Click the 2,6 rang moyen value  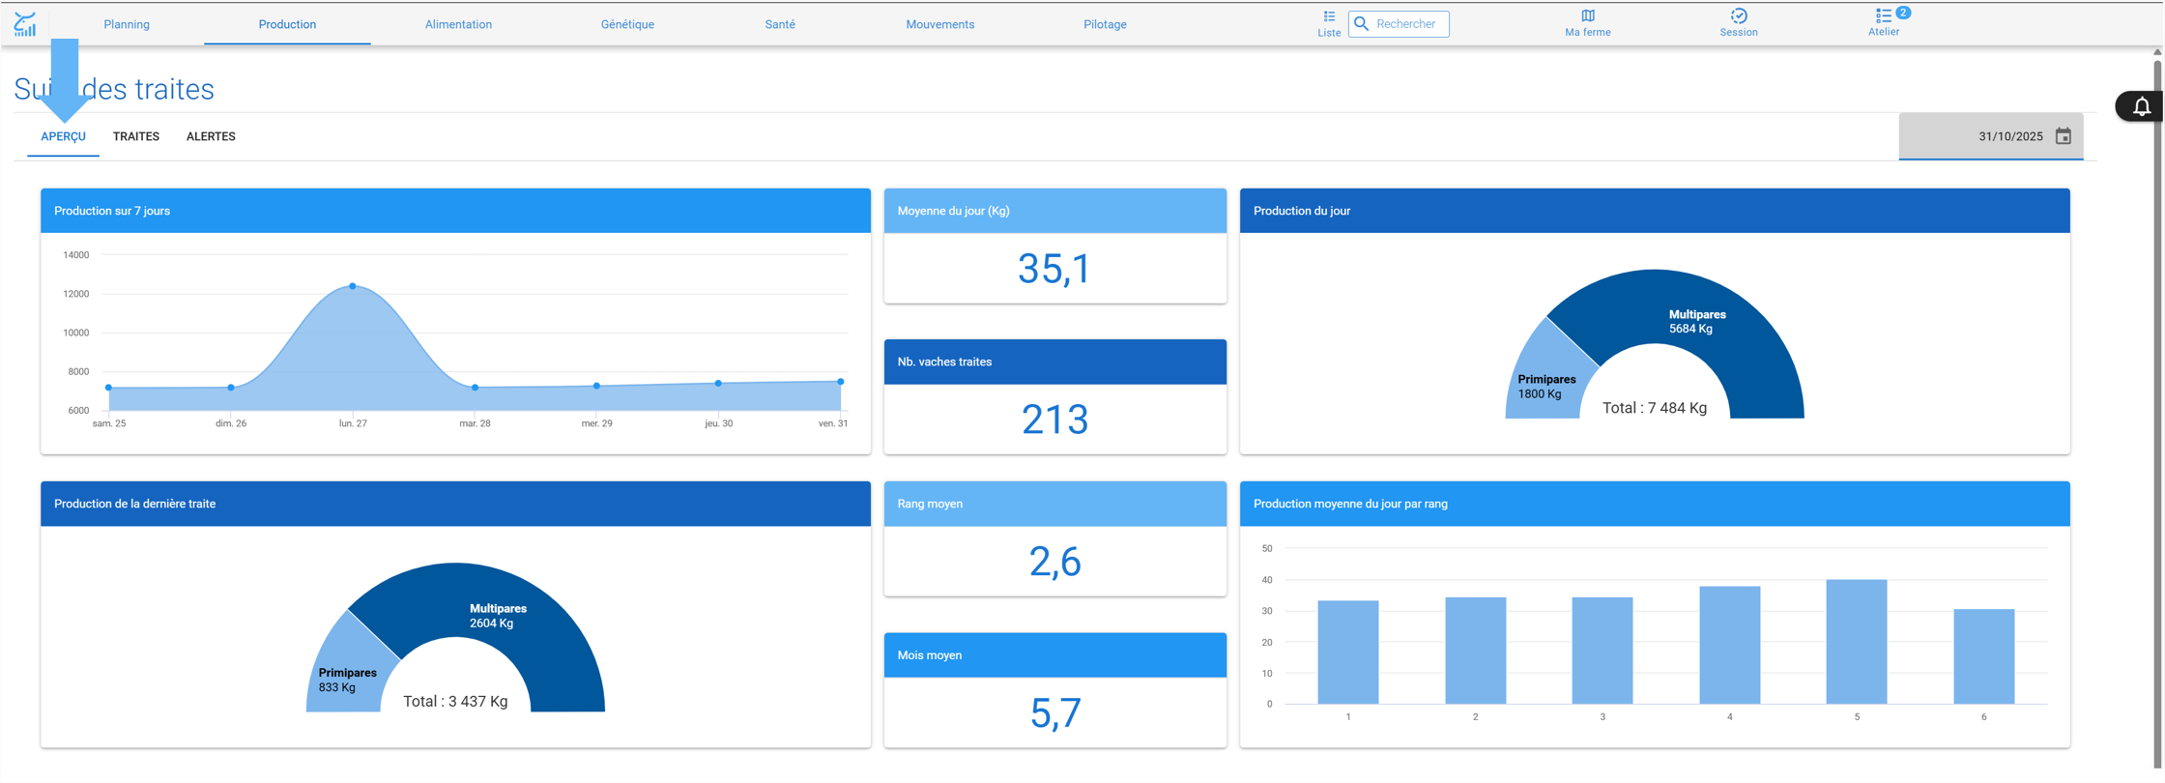[x=1054, y=562]
